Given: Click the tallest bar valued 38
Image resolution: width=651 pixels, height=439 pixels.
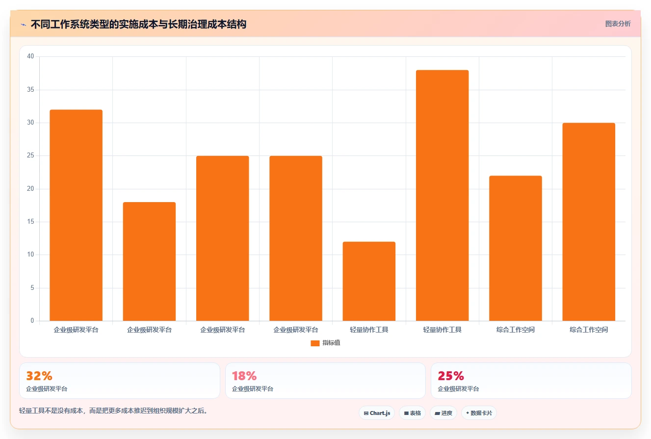Looking at the screenshot, I should tap(442, 195).
